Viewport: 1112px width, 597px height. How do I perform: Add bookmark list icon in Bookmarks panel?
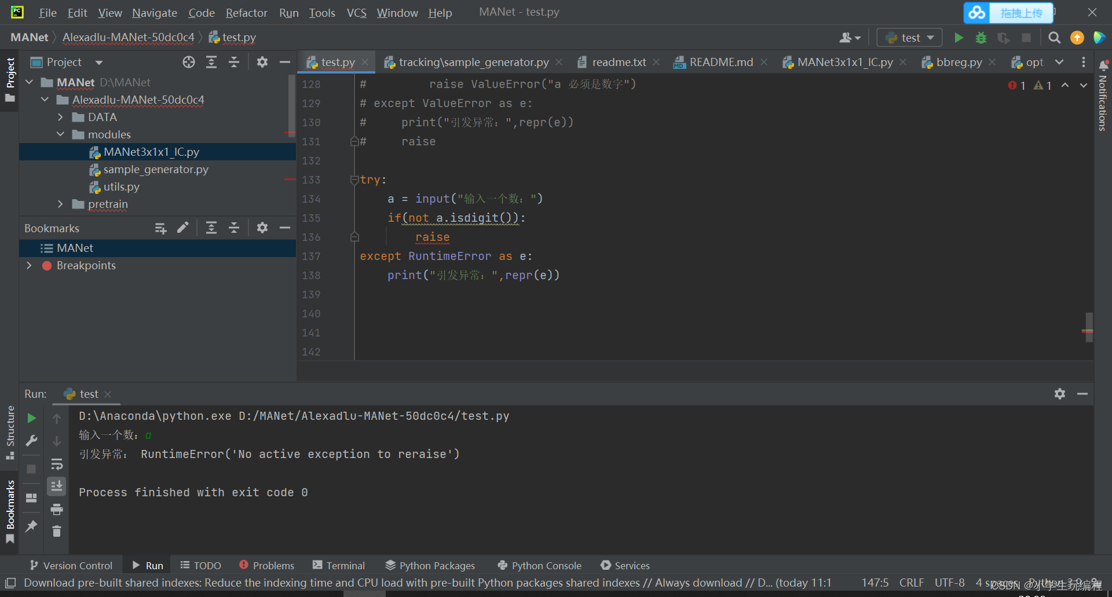tap(160, 228)
